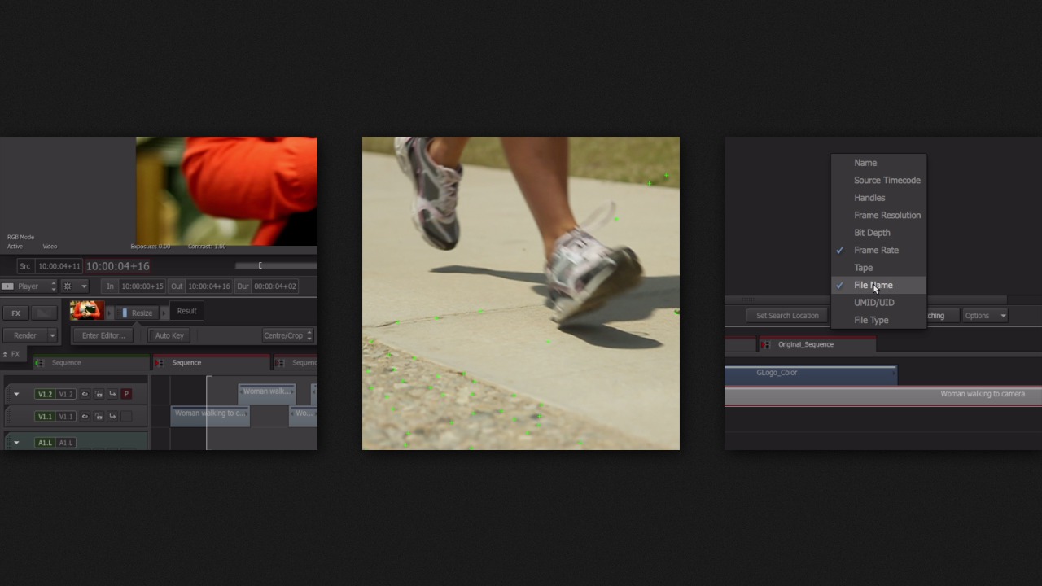Toggle visibility of track V1.2 with the eye icon
1042x586 pixels.
click(85, 394)
